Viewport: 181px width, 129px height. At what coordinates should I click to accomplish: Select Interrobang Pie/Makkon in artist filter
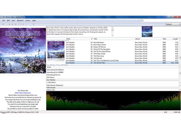(x=113, y=70)
